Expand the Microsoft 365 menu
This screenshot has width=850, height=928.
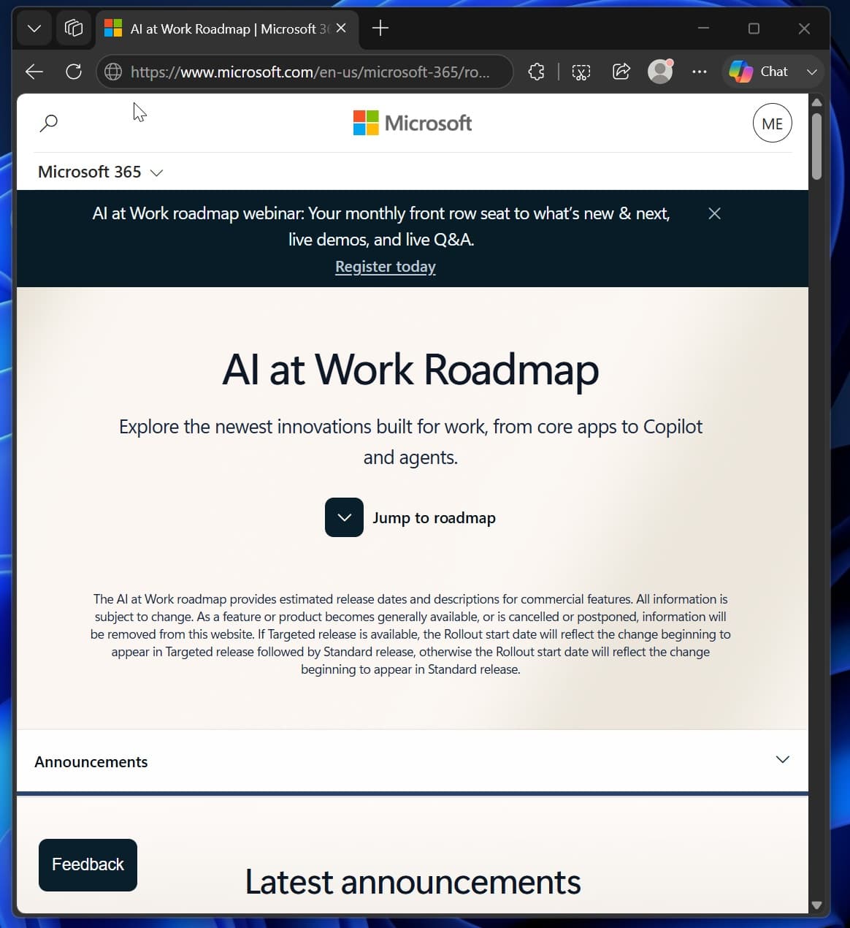click(x=101, y=172)
